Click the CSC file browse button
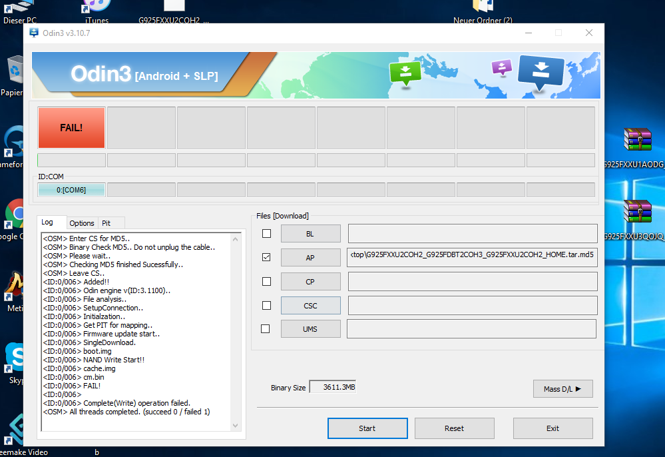Viewport: 665px width, 457px height. (x=310, y=306)
